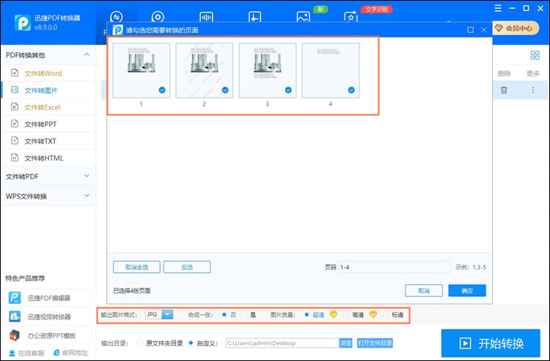Viewport: 550px width, 361px height.
Task: Select 原文件夹目录 output option
Action: pos(139,343)
